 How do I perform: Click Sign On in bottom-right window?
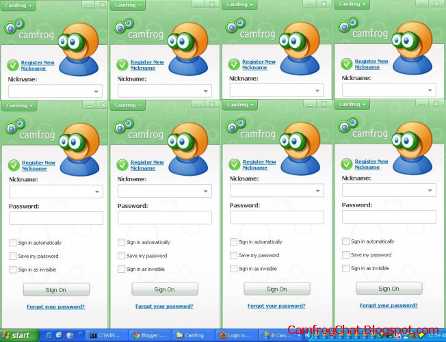tap(389, 289)
